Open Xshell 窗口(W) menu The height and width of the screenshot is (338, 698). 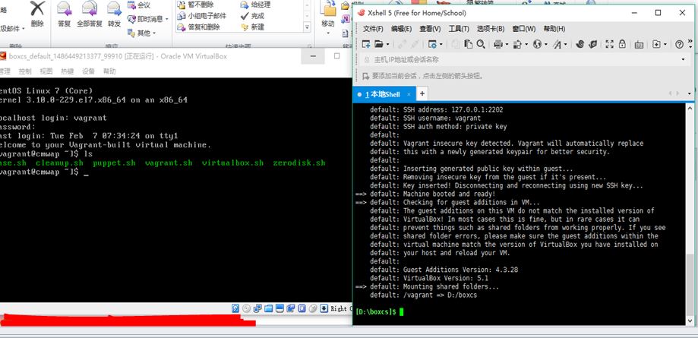[523, 29]
